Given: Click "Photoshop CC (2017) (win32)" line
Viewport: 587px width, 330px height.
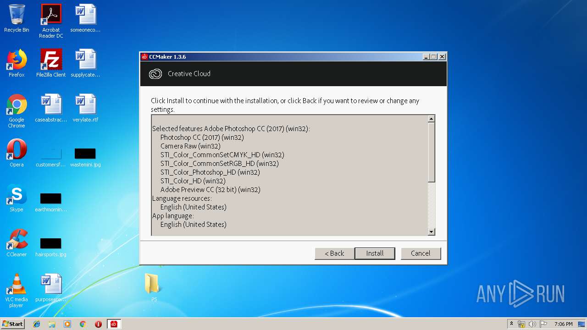Looking at the screenshot, I should coord(202,137).
